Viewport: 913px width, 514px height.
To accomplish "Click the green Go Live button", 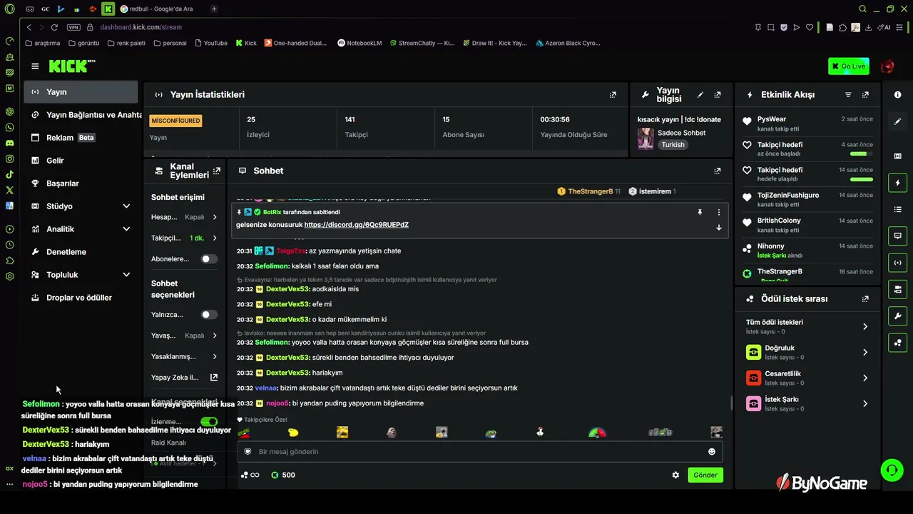I will pyautogui.click(x=849, y=66).
